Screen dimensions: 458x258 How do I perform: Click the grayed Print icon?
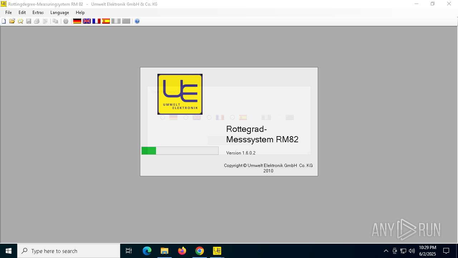(x=36, y=21)
